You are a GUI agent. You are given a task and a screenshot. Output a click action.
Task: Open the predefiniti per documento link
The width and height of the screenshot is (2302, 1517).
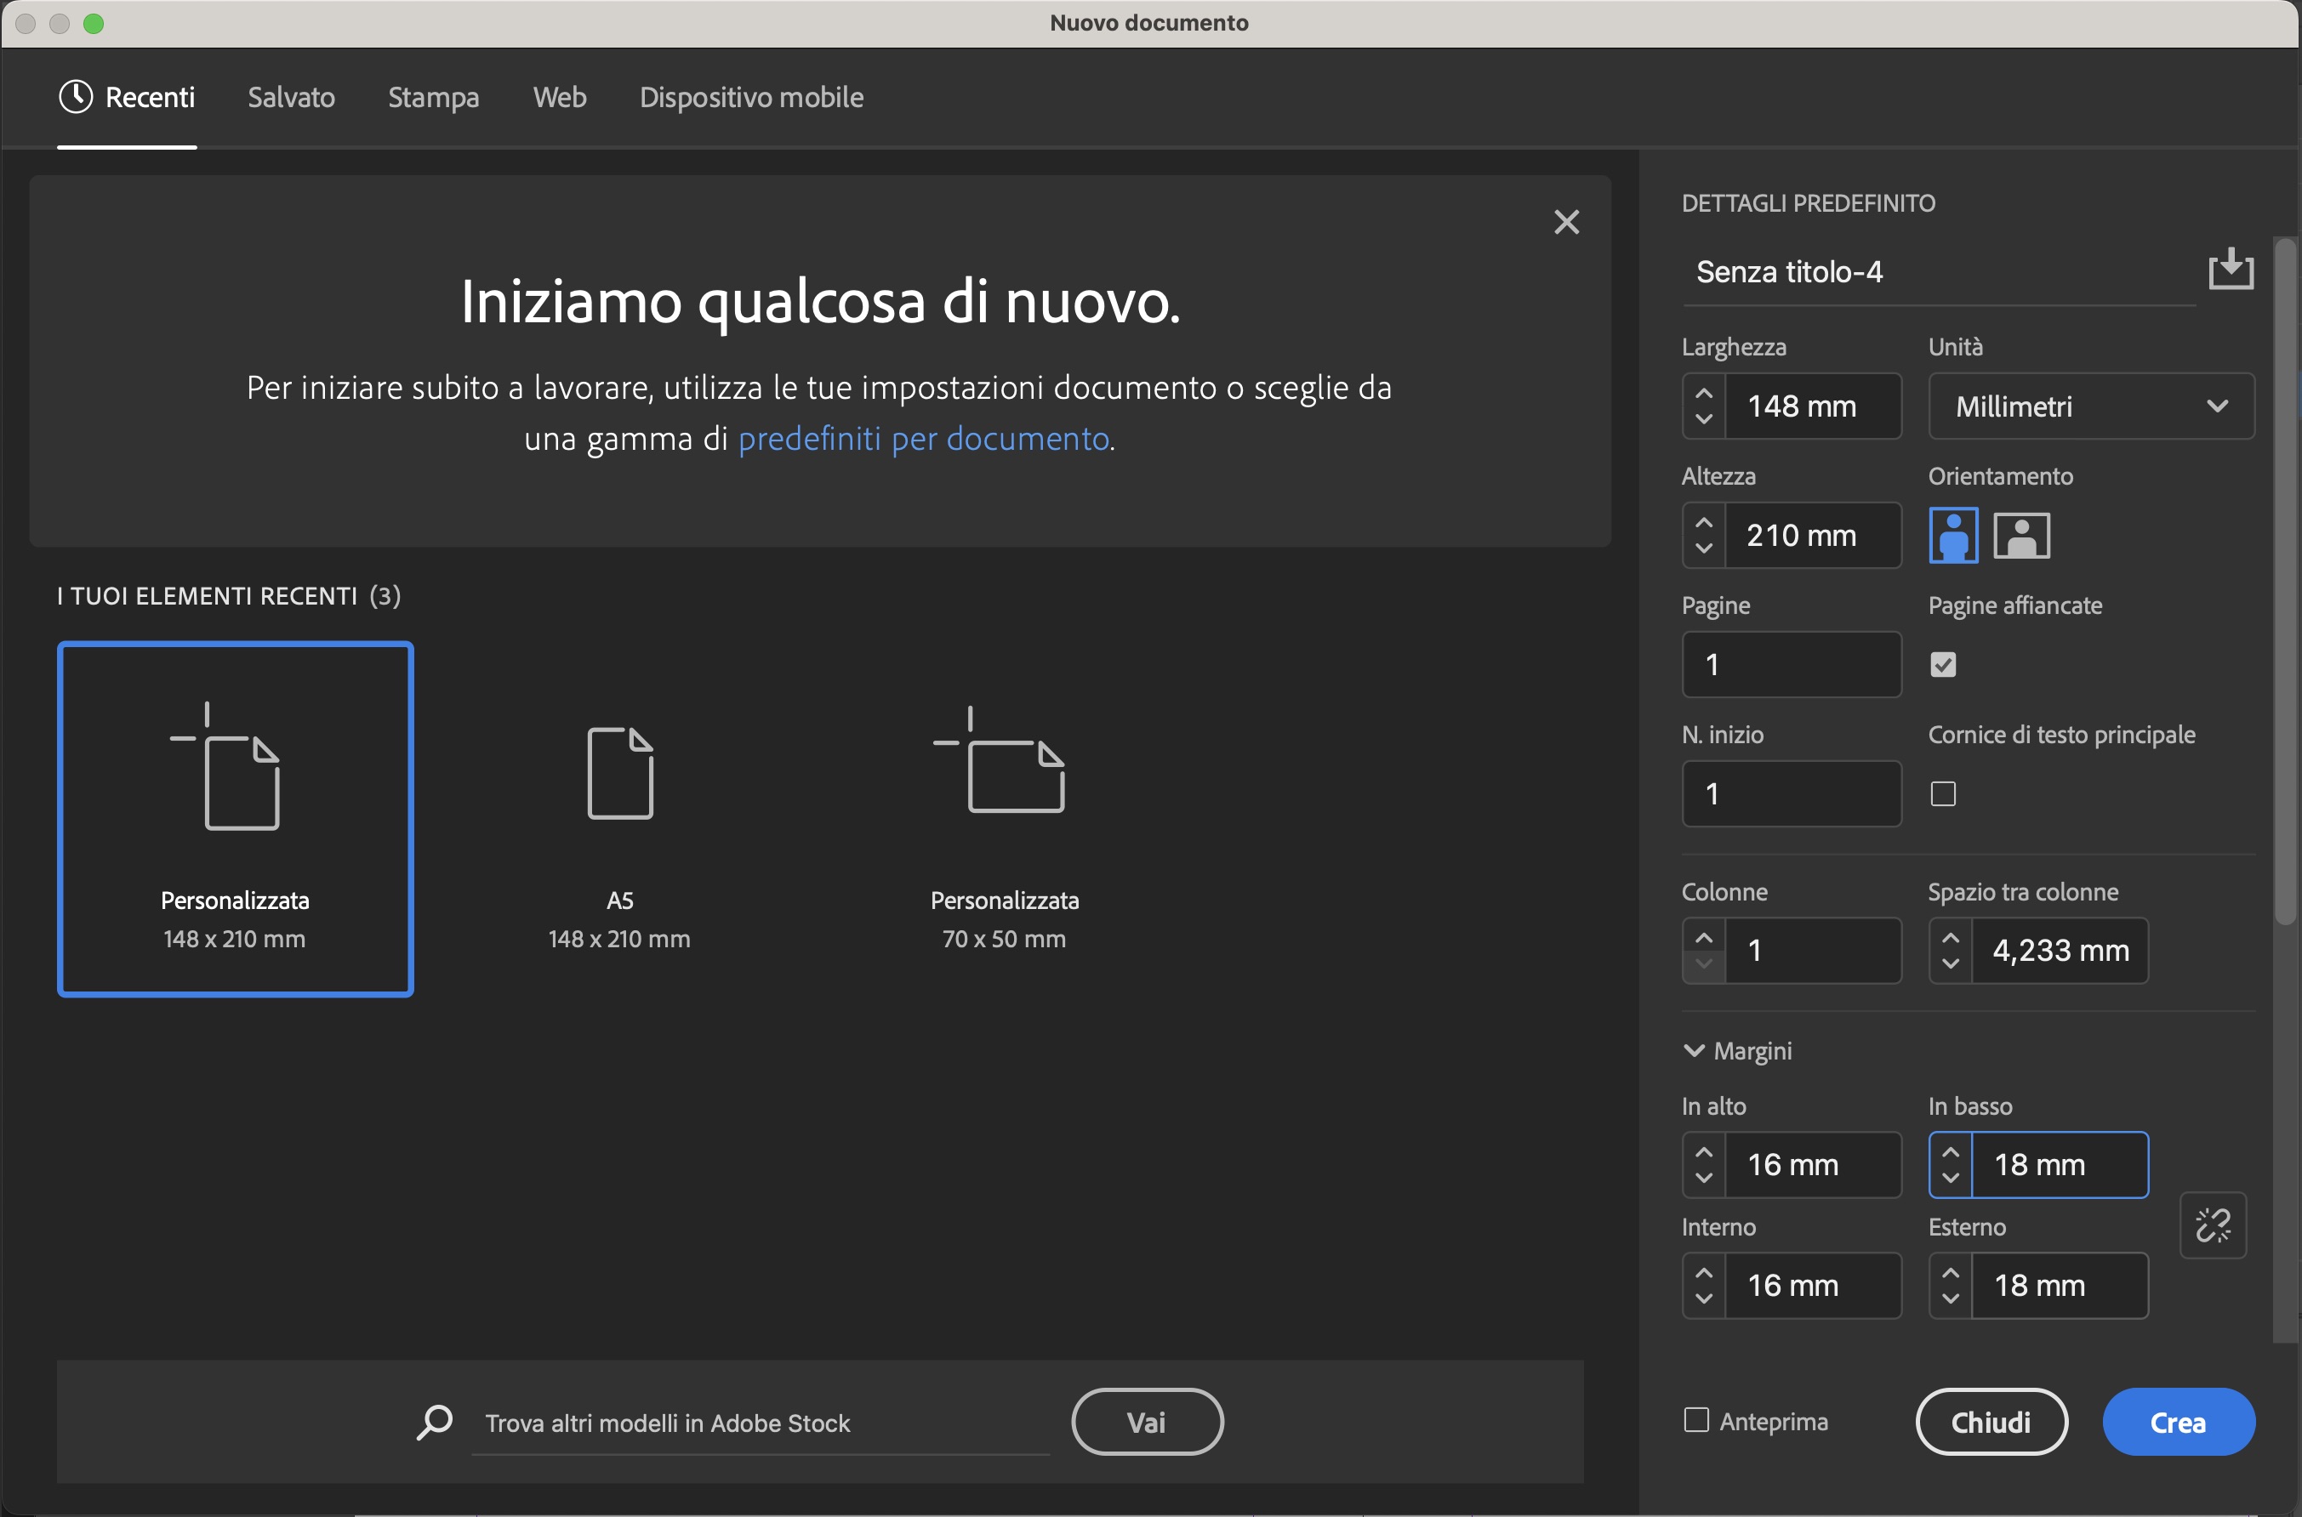(922, 438)
